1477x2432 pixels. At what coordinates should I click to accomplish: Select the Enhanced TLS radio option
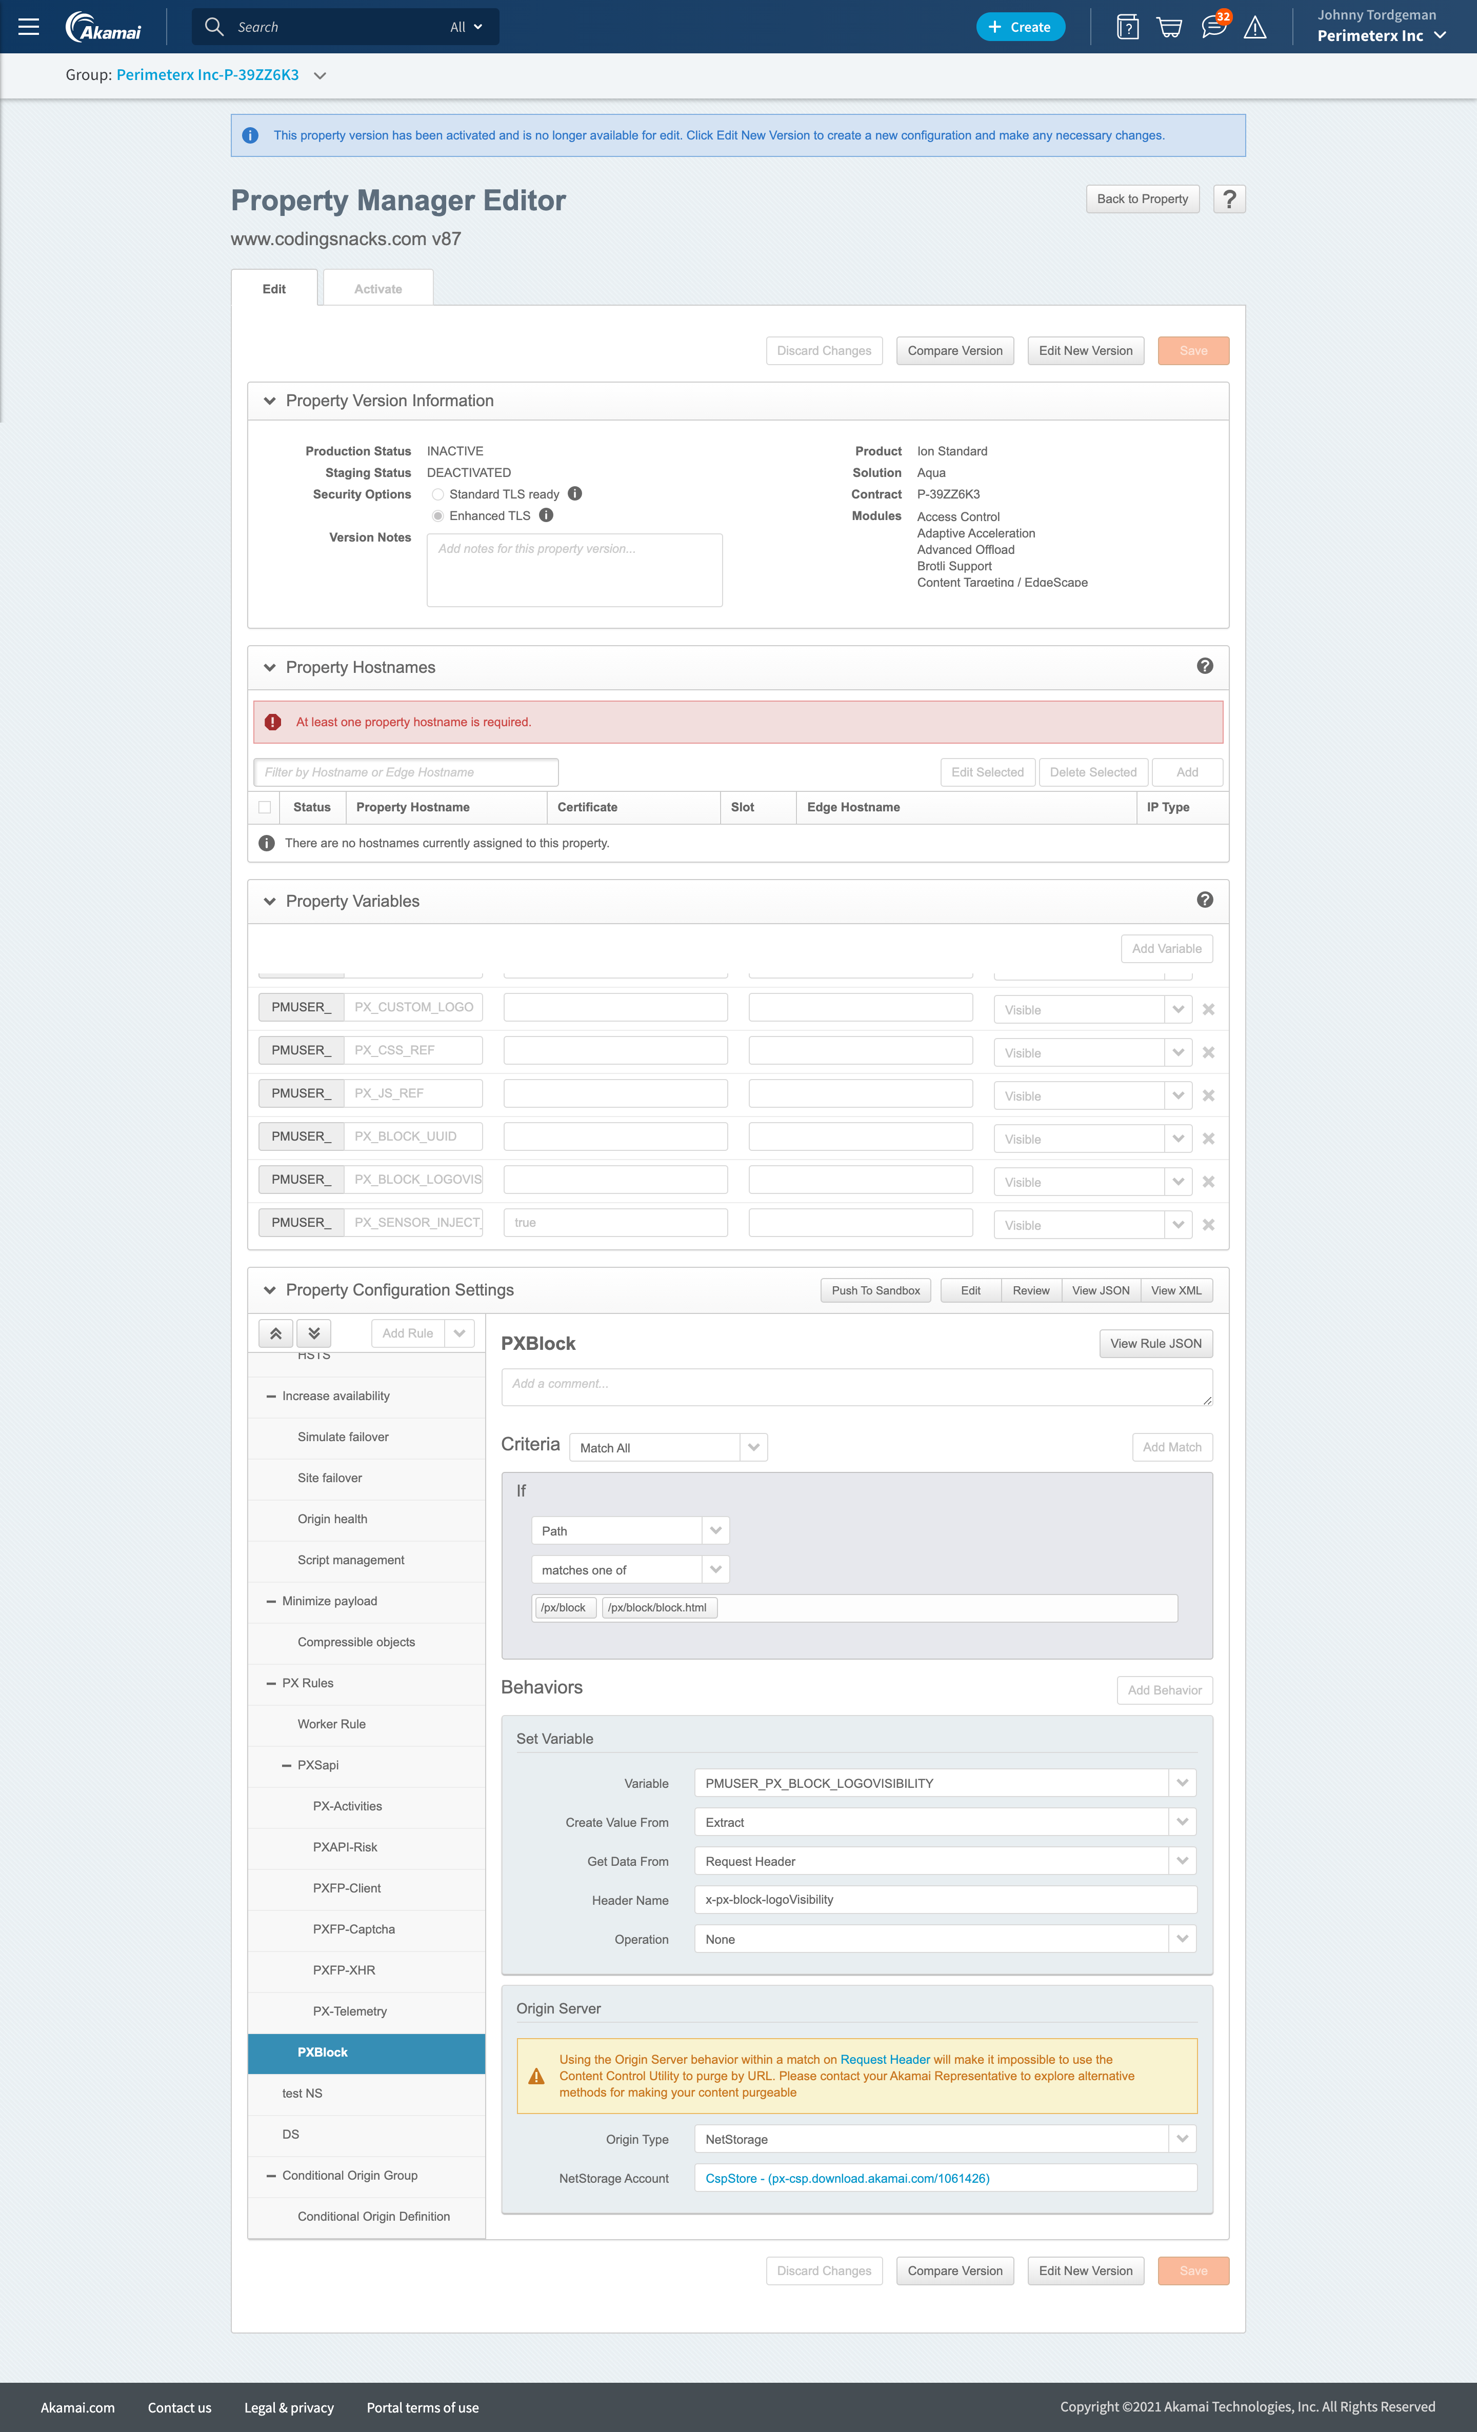[437, 516]
